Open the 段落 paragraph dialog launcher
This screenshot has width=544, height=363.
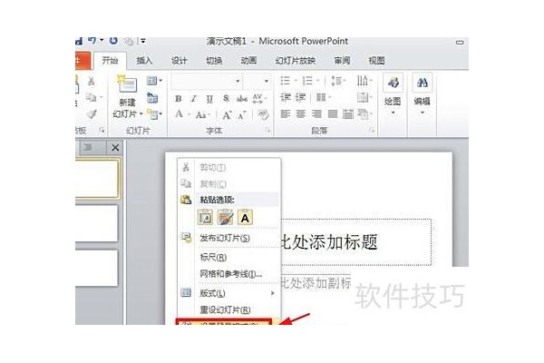tap(372, 131)
